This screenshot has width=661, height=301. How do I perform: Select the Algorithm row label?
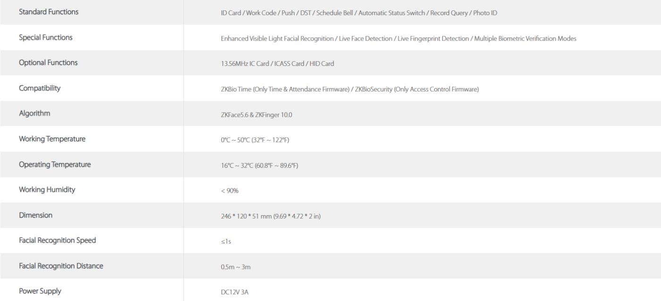coord(34,114)
